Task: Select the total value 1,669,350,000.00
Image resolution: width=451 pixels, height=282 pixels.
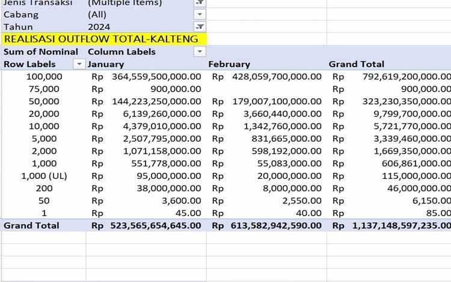Action: pos(412,151)
